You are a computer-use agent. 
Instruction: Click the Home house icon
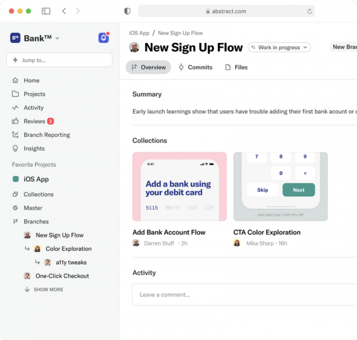(x=15, y=80)
